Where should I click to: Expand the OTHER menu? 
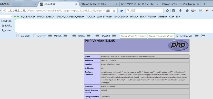(x=162, y=17)
